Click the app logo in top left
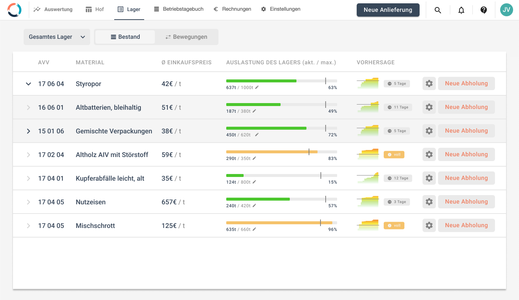The height and width of the screenshot is (300, 519). pos(14,10)
